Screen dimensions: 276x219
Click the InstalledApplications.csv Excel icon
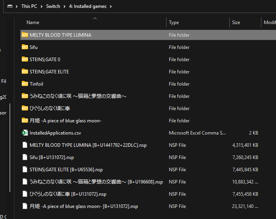[x=25, y=133]
